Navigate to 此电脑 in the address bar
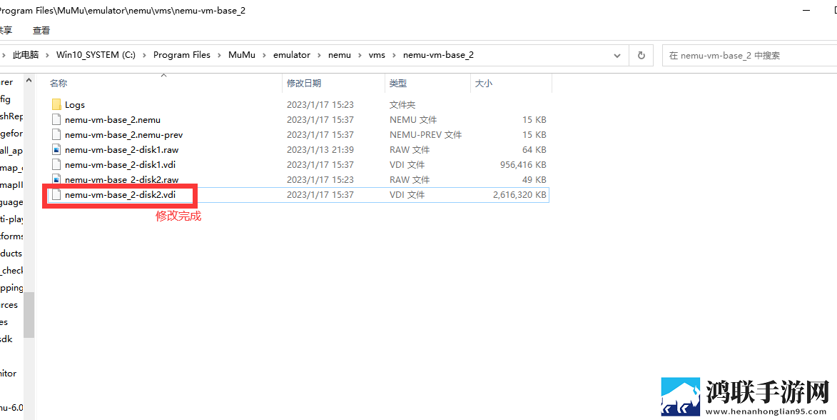The image size is (837, 420). 26,55
